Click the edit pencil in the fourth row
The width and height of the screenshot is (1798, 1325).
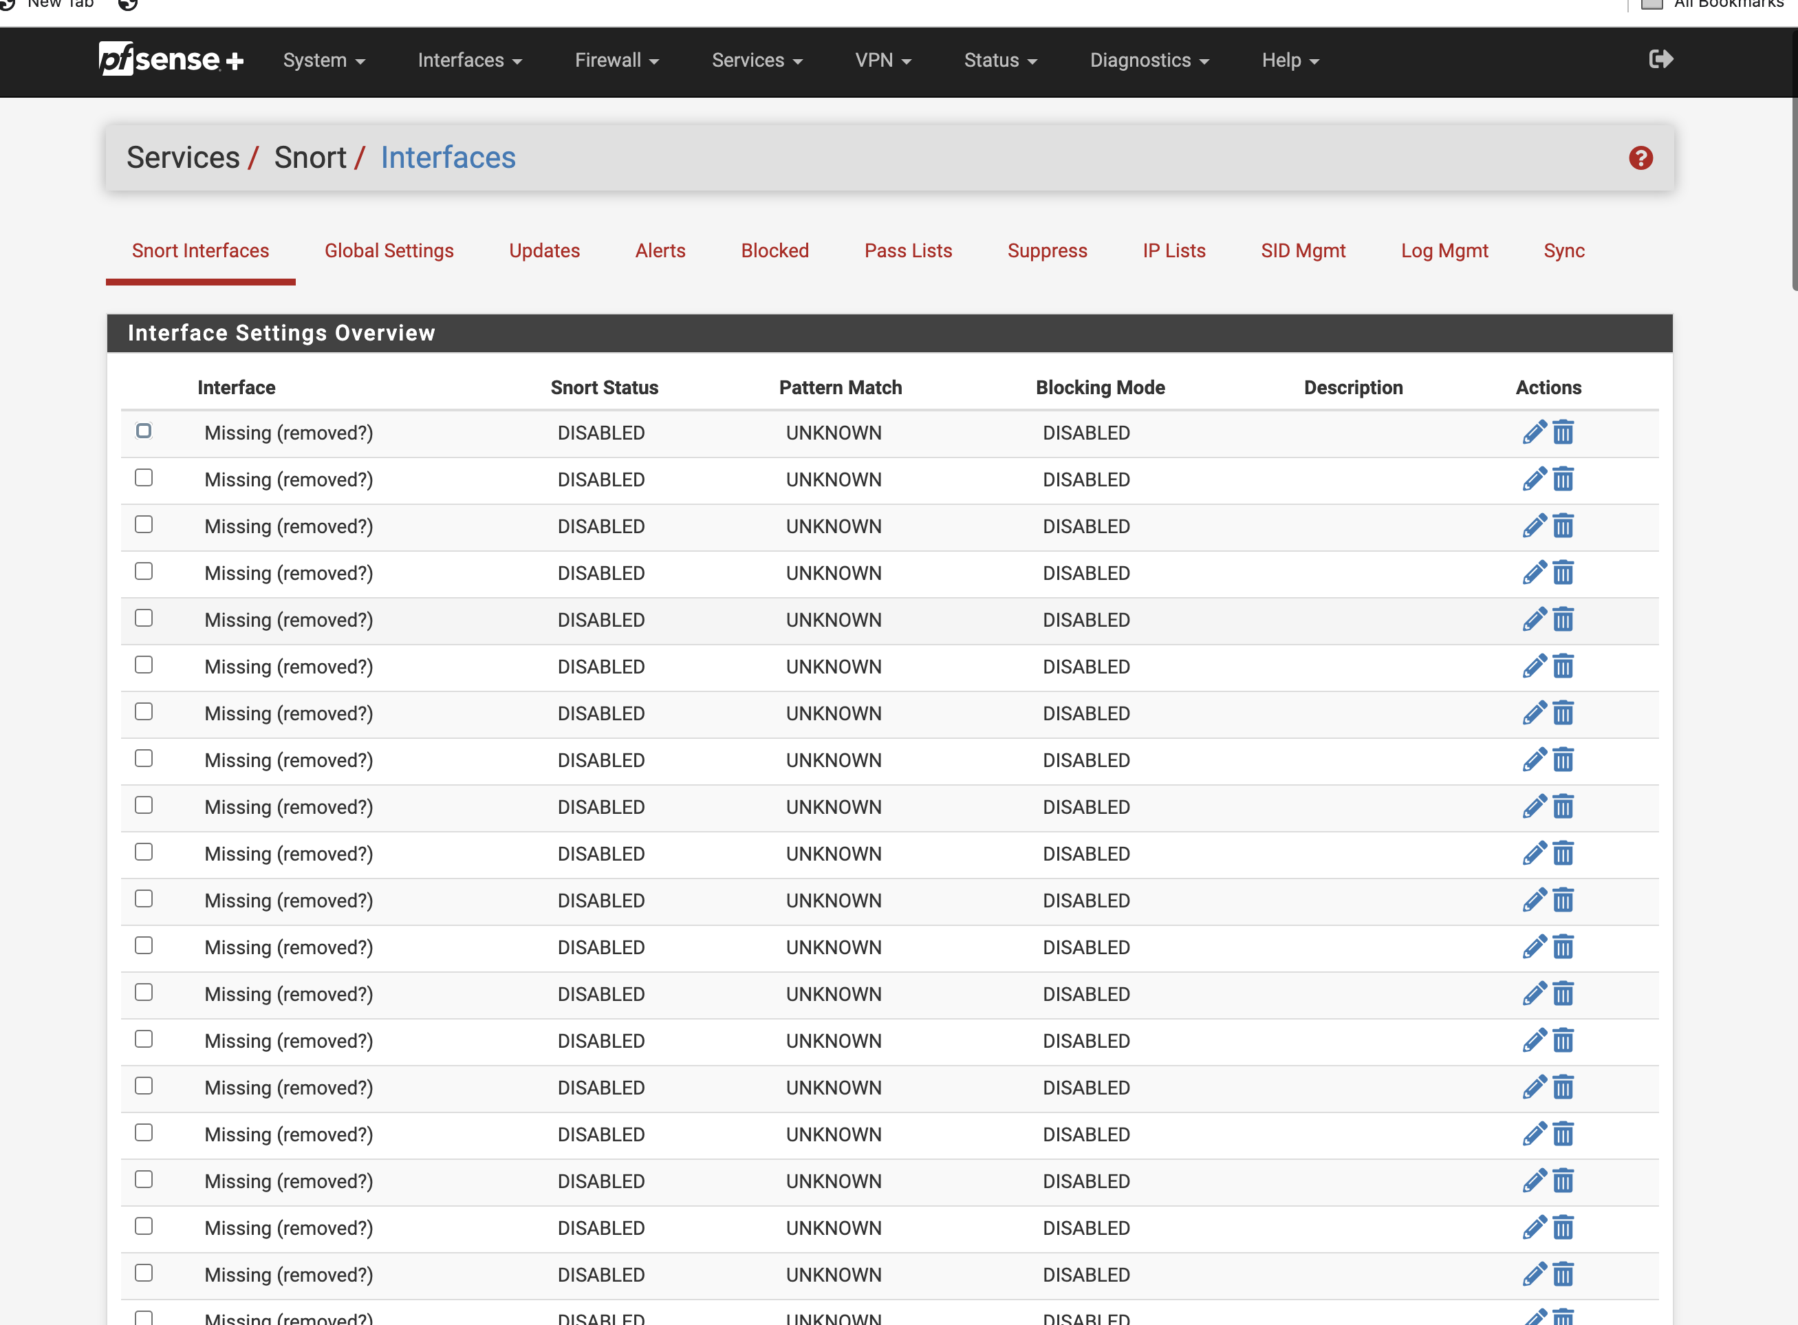pyautogui.click(x=1534, y=572)
